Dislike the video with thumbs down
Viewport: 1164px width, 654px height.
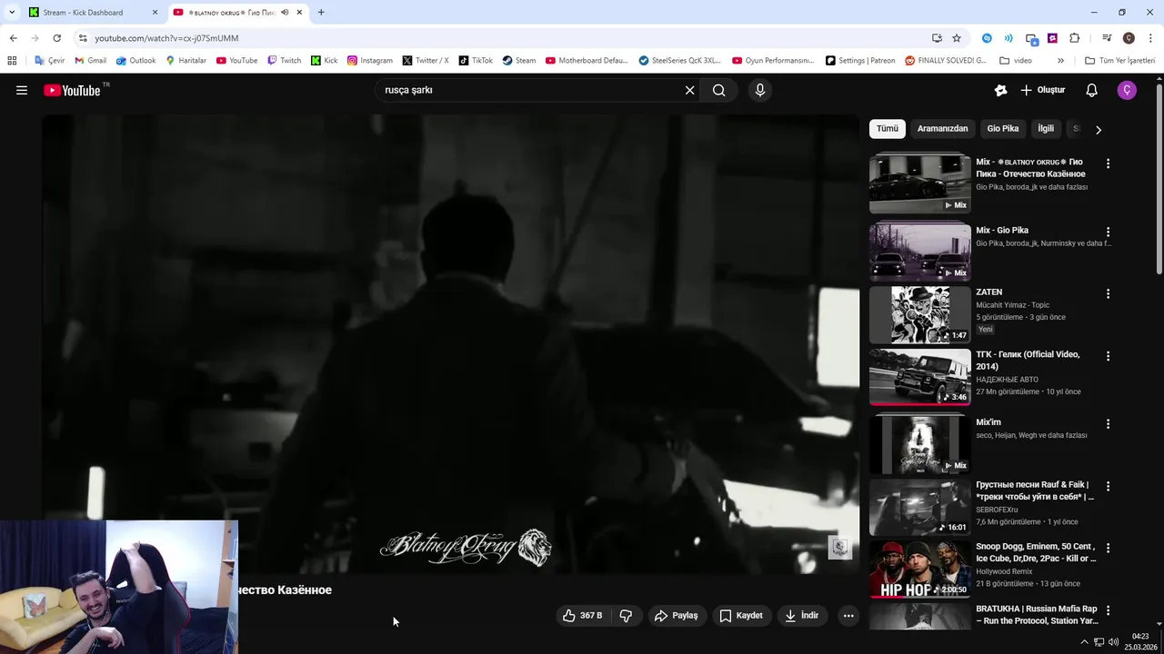coord(626,616)
